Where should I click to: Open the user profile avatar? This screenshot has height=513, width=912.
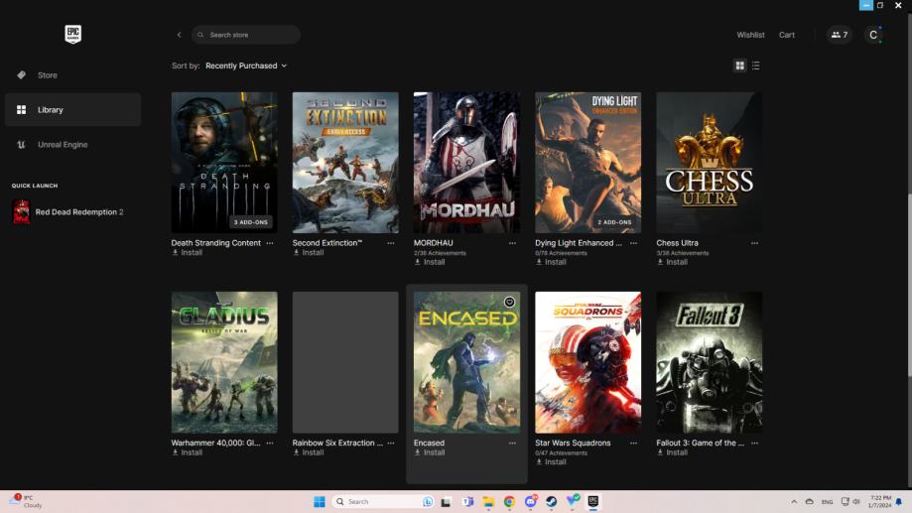pyautogui.click(x=873, y=35)
